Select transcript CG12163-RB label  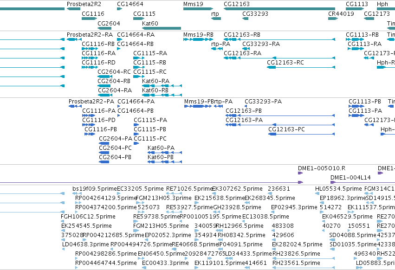(x=242, y=34)
